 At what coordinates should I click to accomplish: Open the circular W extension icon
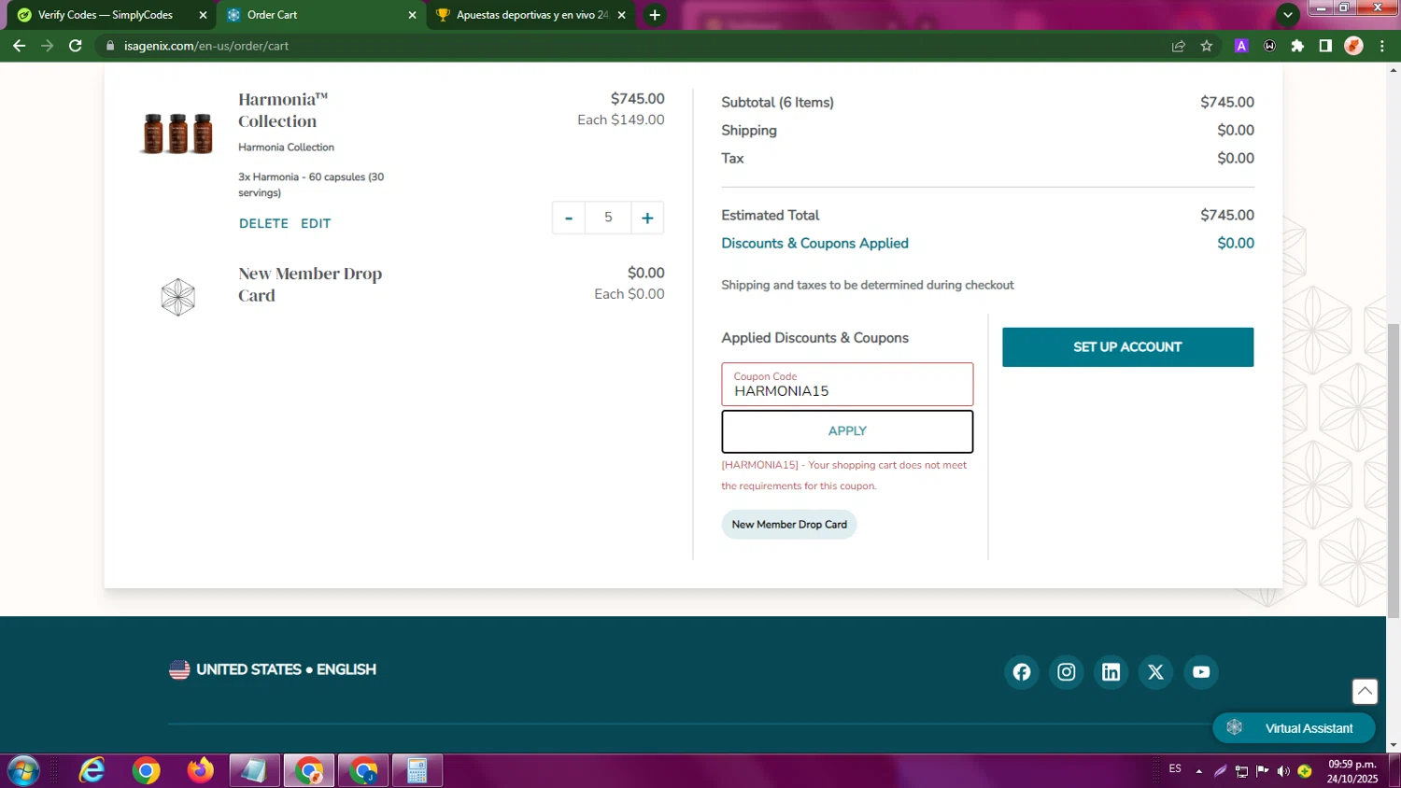[x=1269, y=46]
